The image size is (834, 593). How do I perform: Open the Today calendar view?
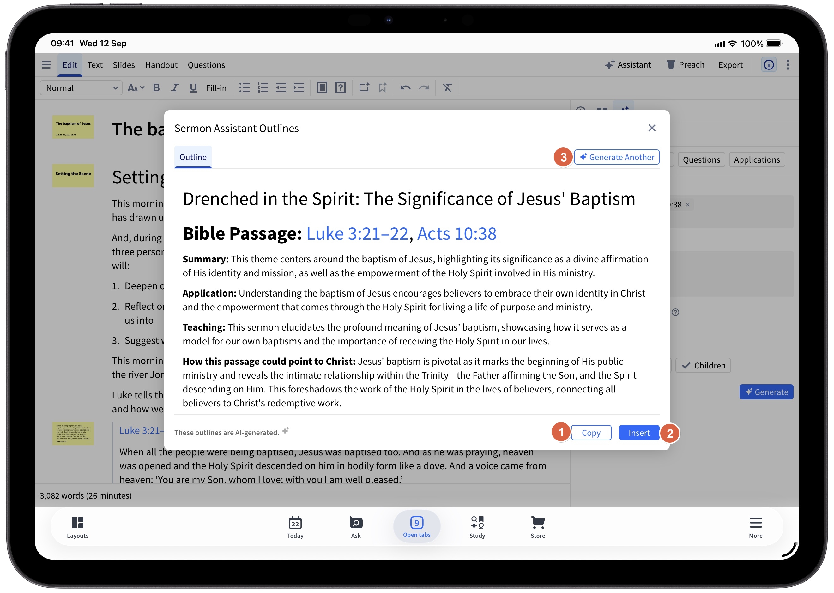(295, 528)
